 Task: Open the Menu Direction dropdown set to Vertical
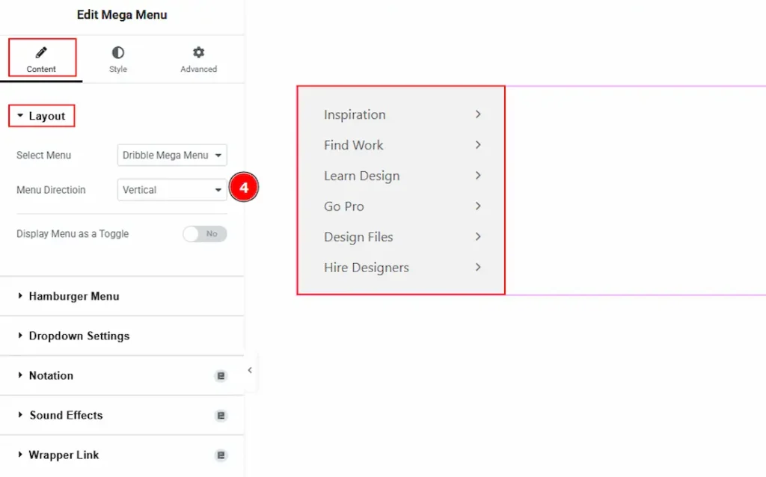(171, 190)
